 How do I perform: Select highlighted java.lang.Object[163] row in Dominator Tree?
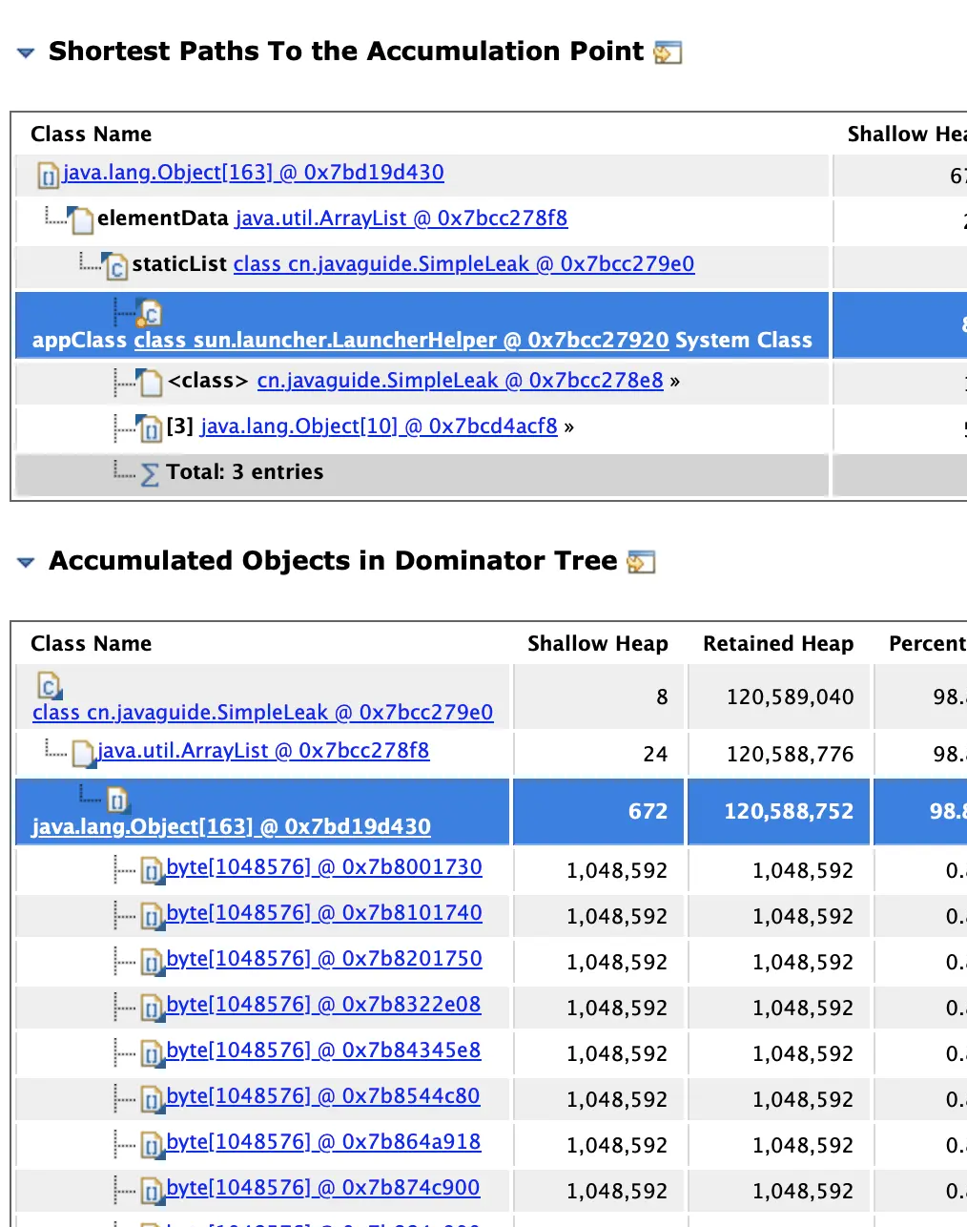click(x=231, y=826)
